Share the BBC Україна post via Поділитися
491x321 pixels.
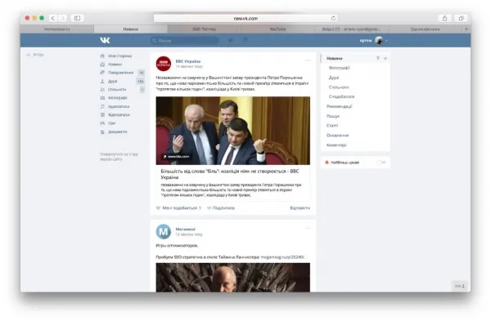221,207
